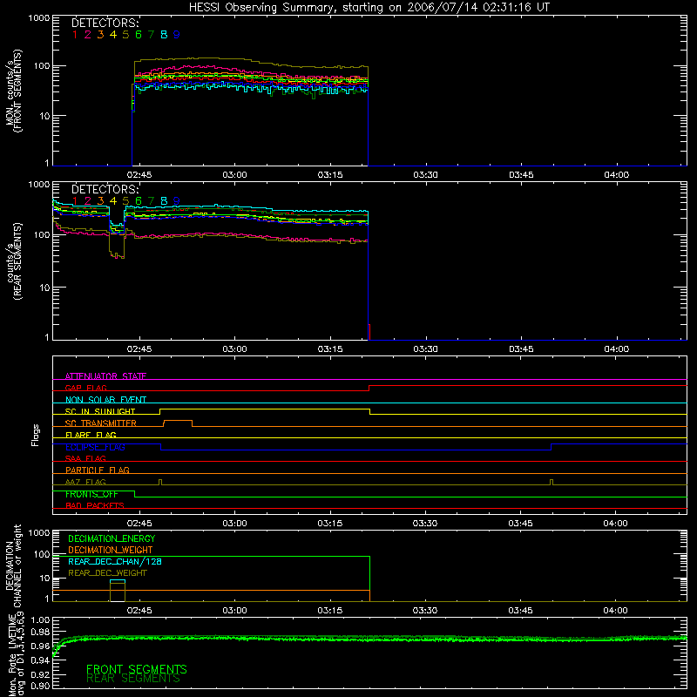Click '03:45' tick under Flags plot
Viewport: 697px width, 697px height.
[520, 524]
